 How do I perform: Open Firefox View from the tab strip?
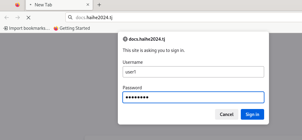tap(18, 5)
